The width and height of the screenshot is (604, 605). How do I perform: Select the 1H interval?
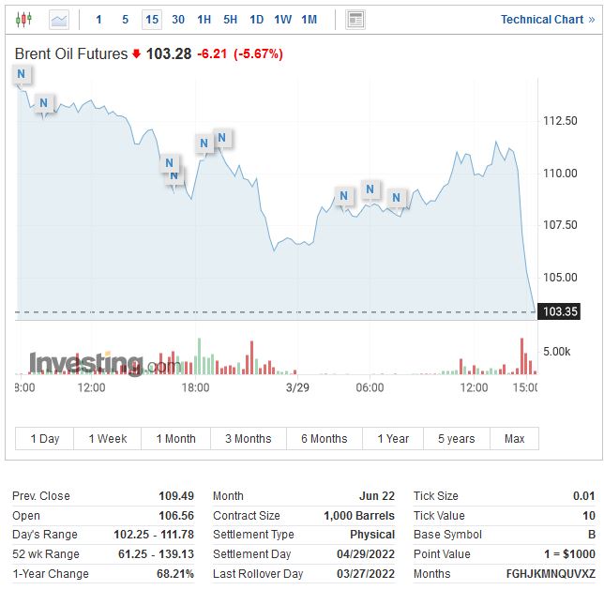click(x=204, y=19)
